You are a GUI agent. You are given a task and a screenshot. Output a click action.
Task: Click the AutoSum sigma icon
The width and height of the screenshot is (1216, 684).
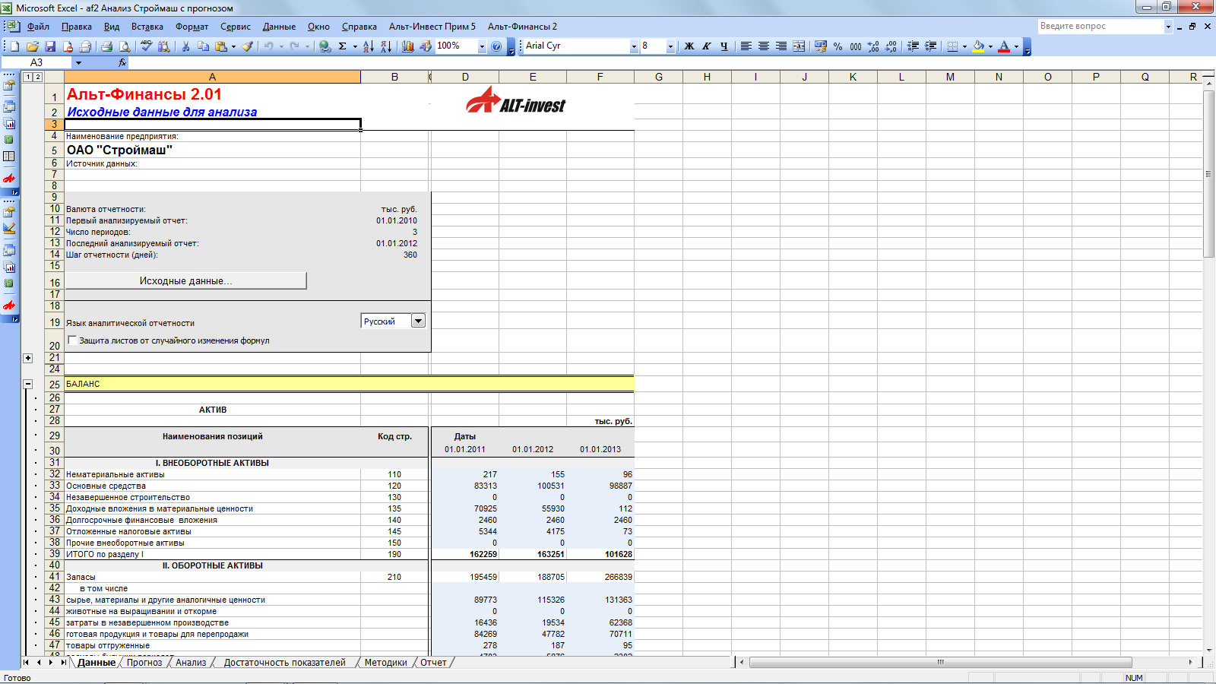[343, 46]
